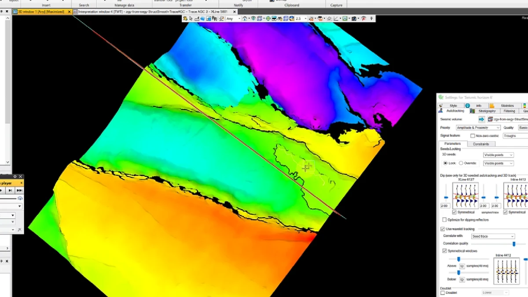Switch to the Style tab
The height and width of the screenshot is (297, 528).
[453, 106]
